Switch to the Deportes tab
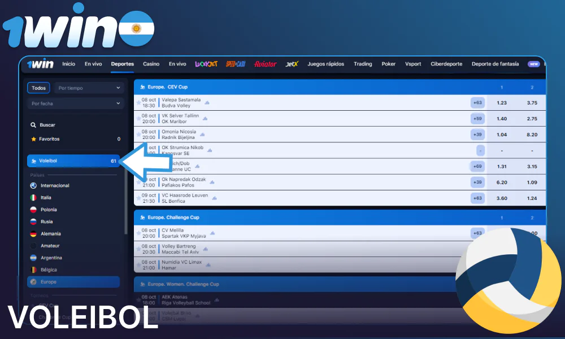This screenshot has height=339, width=565. pyautogui.click(x=122, y=64)
